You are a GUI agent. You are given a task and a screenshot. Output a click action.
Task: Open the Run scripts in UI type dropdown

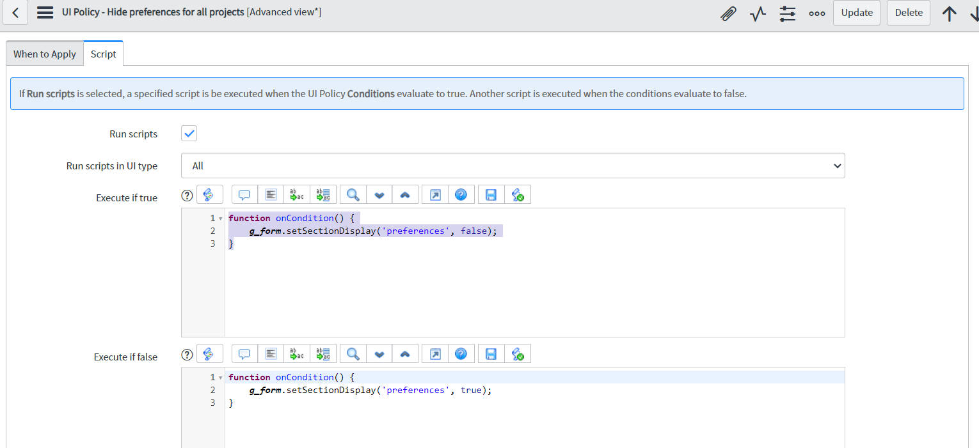pyautogui.click(x=513, y=165)
